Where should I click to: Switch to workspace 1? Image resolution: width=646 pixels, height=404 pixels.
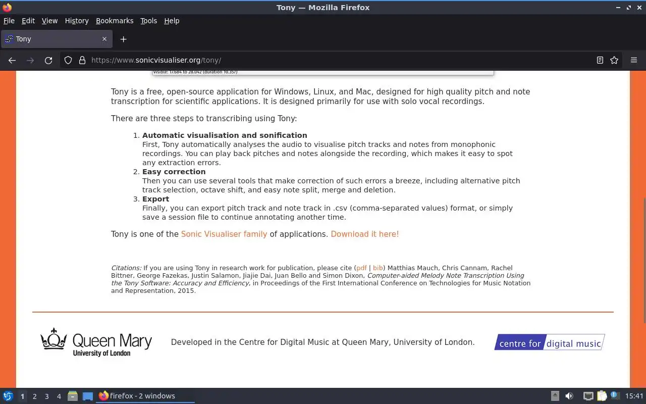[x=22, y=396]
